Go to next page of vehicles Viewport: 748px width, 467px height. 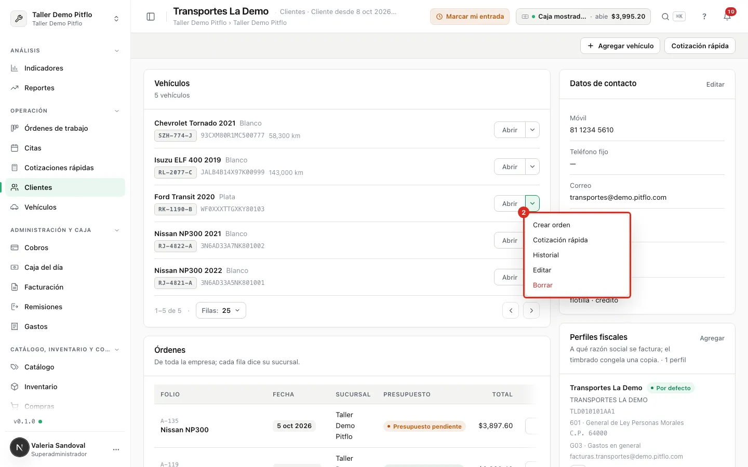pos(531,310)
